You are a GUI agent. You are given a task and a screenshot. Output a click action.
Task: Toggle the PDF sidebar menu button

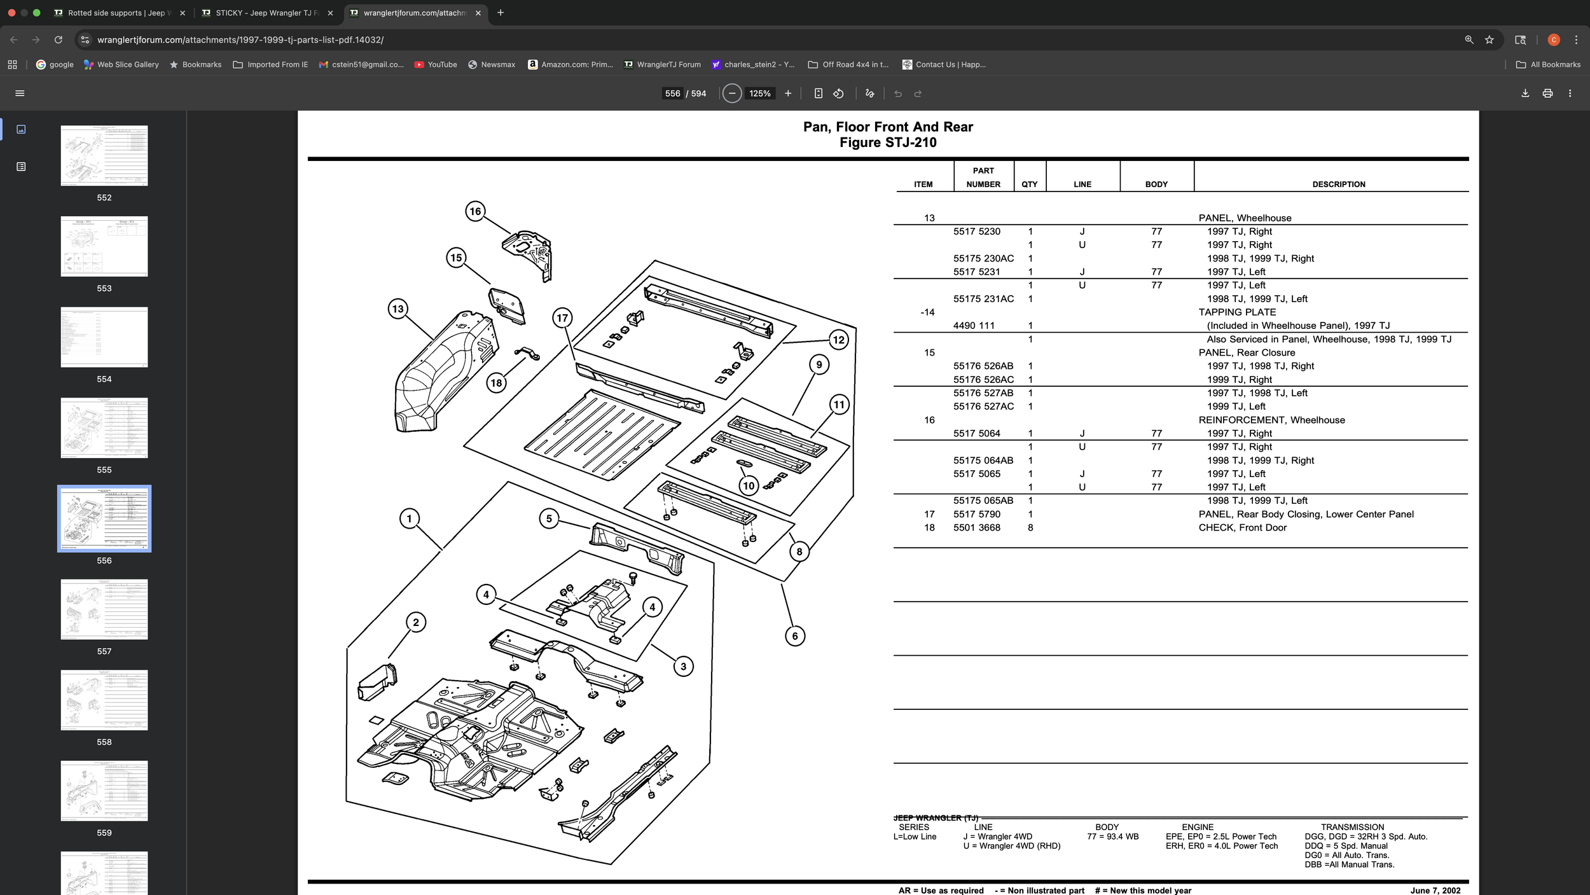click(x=20, y=94)
